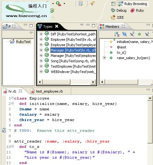Click the Sort Members alphabetically icon

(117, 34)
